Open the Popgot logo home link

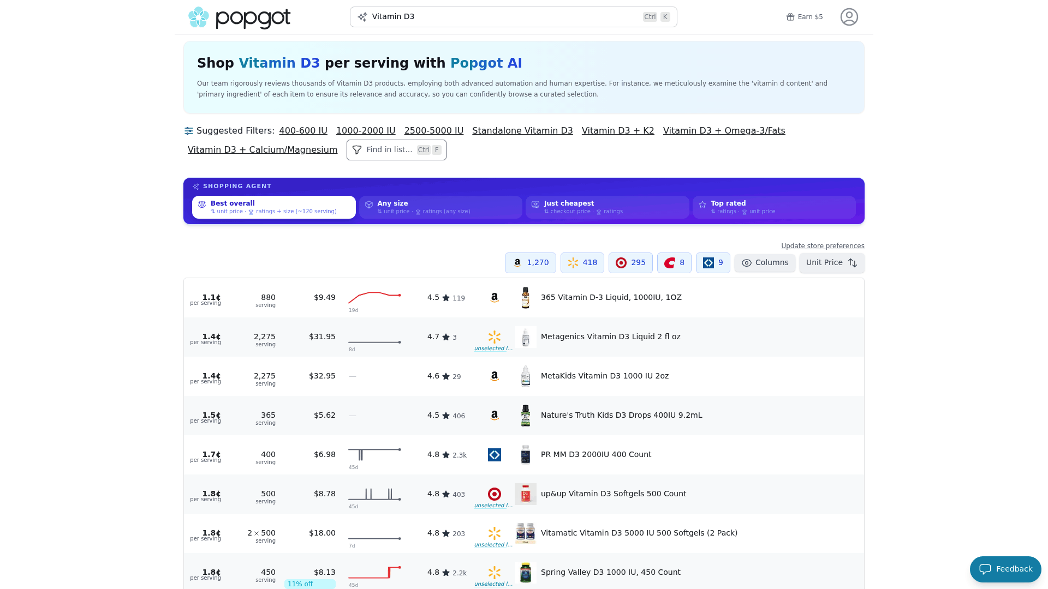239,17
